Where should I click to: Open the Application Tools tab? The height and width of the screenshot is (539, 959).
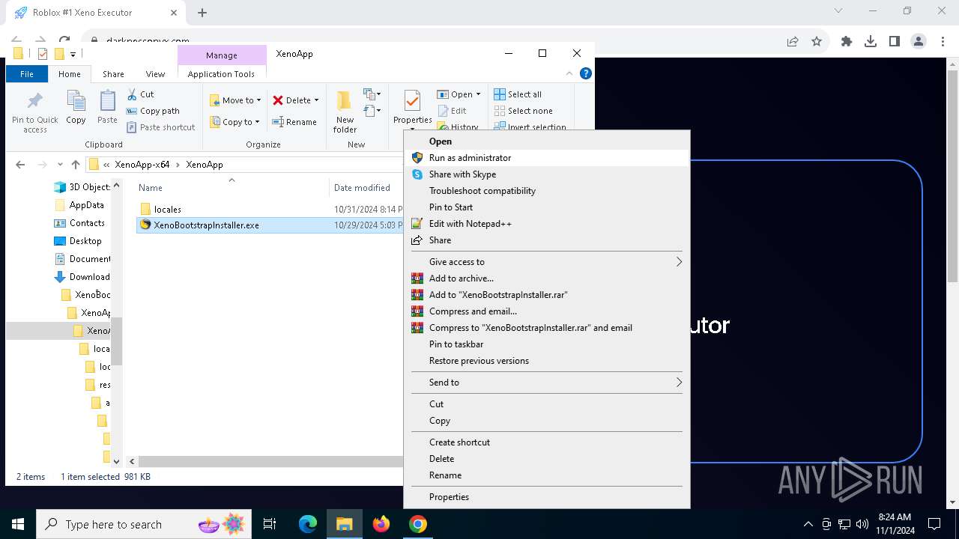[x=221, y=74]
